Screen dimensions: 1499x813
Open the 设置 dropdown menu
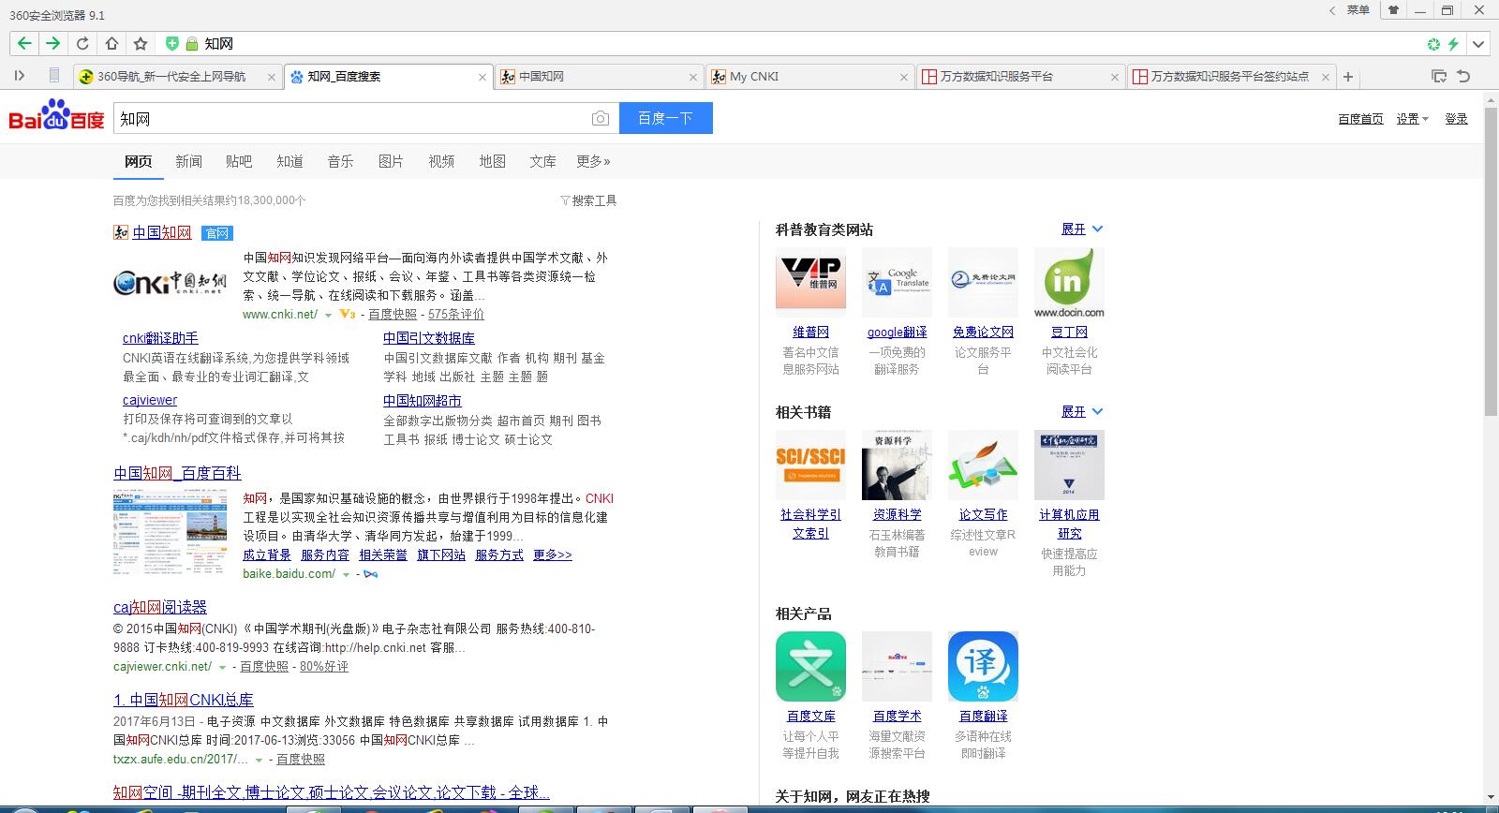(x=1412, y=119)
